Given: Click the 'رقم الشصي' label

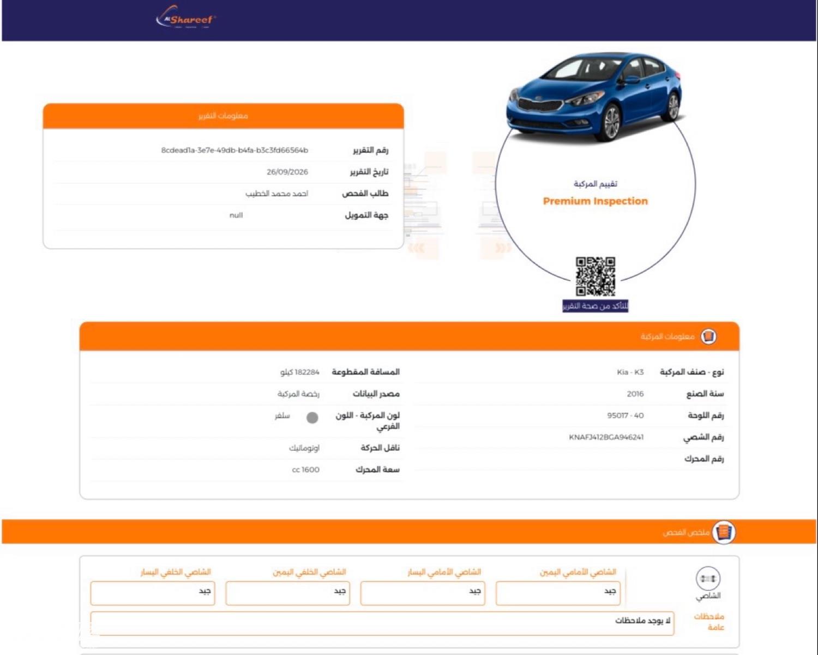Looking at the screenshot, I should click(x=703, y=437).
